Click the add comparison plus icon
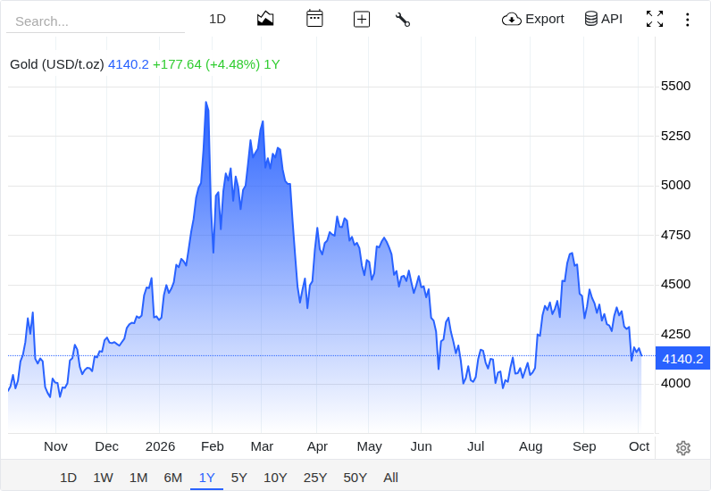This screenshot has width=711, height=491. (362, 19)
